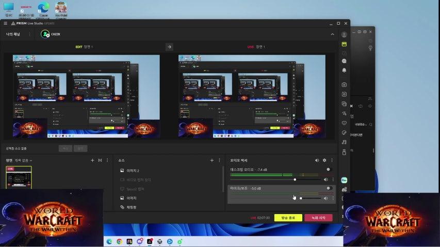Click the lightbulb icon in background window
Screen dimensions: 440x247
pyautogui.click(x=370, y=48)
